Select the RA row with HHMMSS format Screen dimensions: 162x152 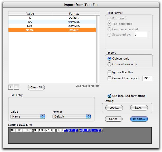52,22
